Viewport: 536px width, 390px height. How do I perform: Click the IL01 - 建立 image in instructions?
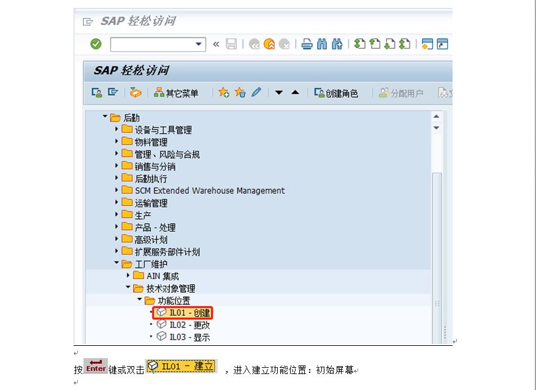click(x=182, y=366)
